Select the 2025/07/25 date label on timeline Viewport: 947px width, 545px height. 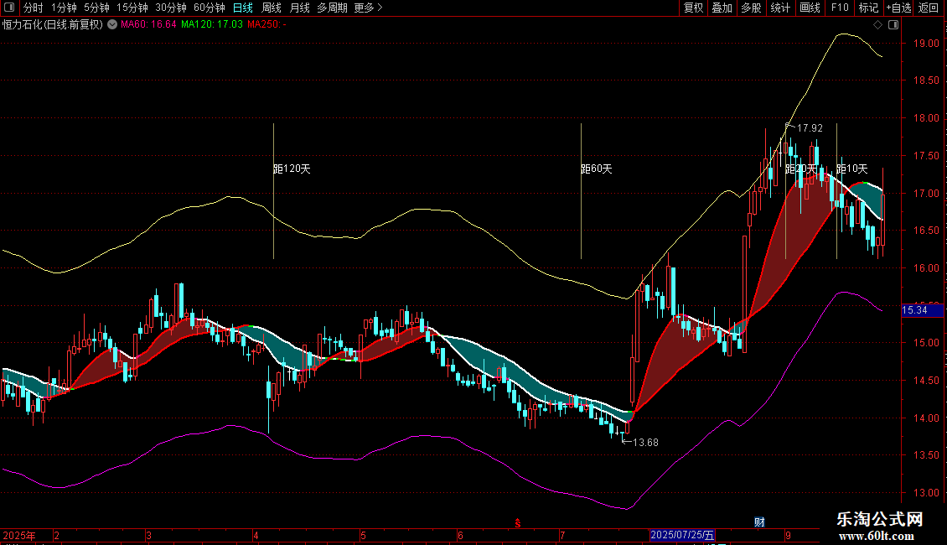point(682,535)
